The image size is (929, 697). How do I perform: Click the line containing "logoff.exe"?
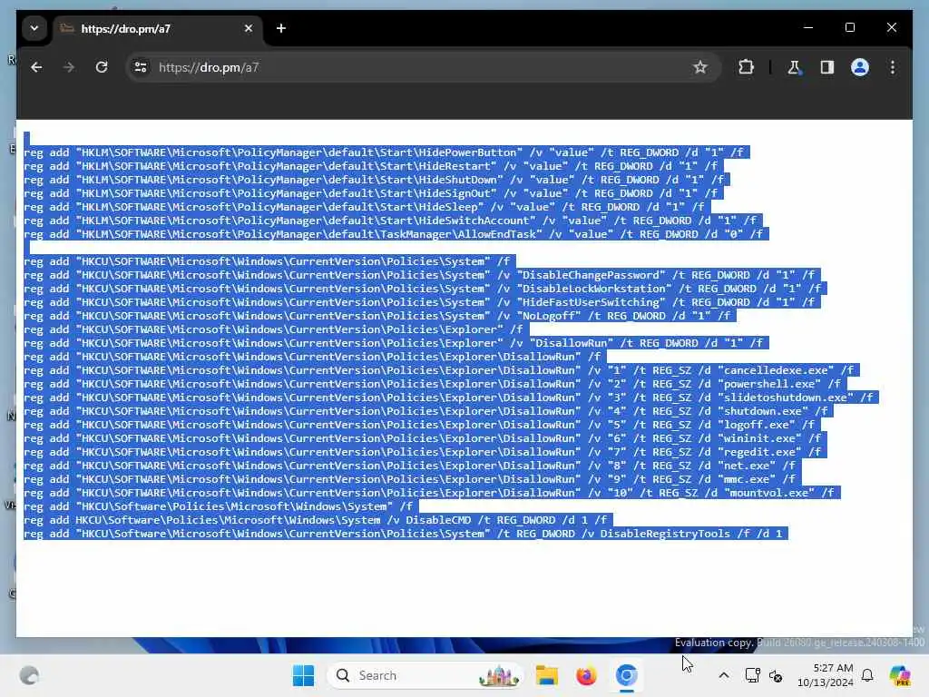point(422,425)
